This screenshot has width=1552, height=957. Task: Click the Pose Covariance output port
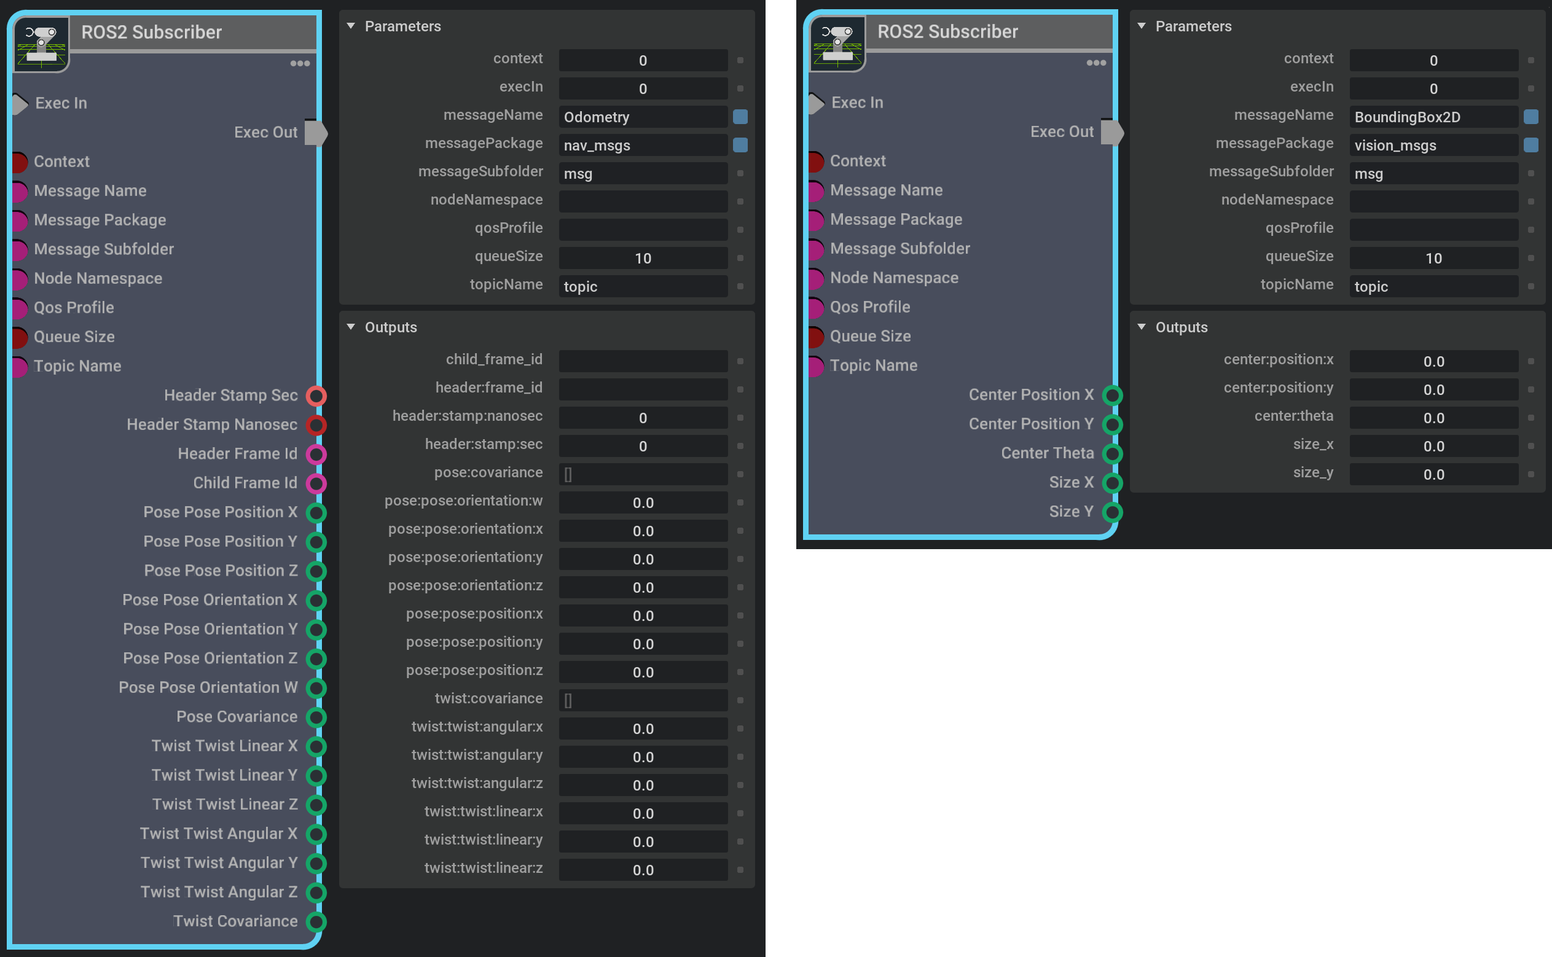(316, 717)
